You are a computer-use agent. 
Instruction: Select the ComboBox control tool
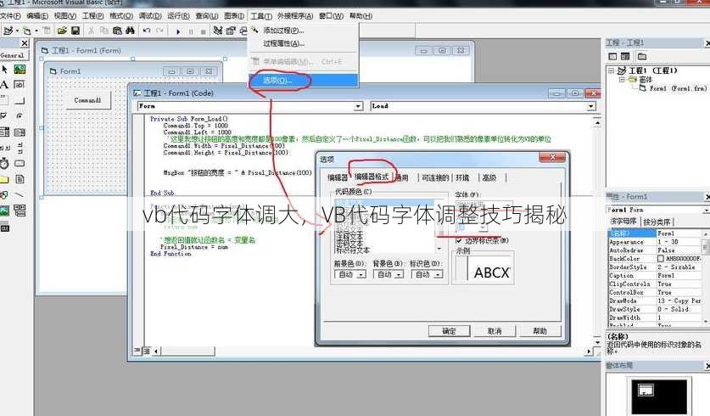click(x=4, y=132)
